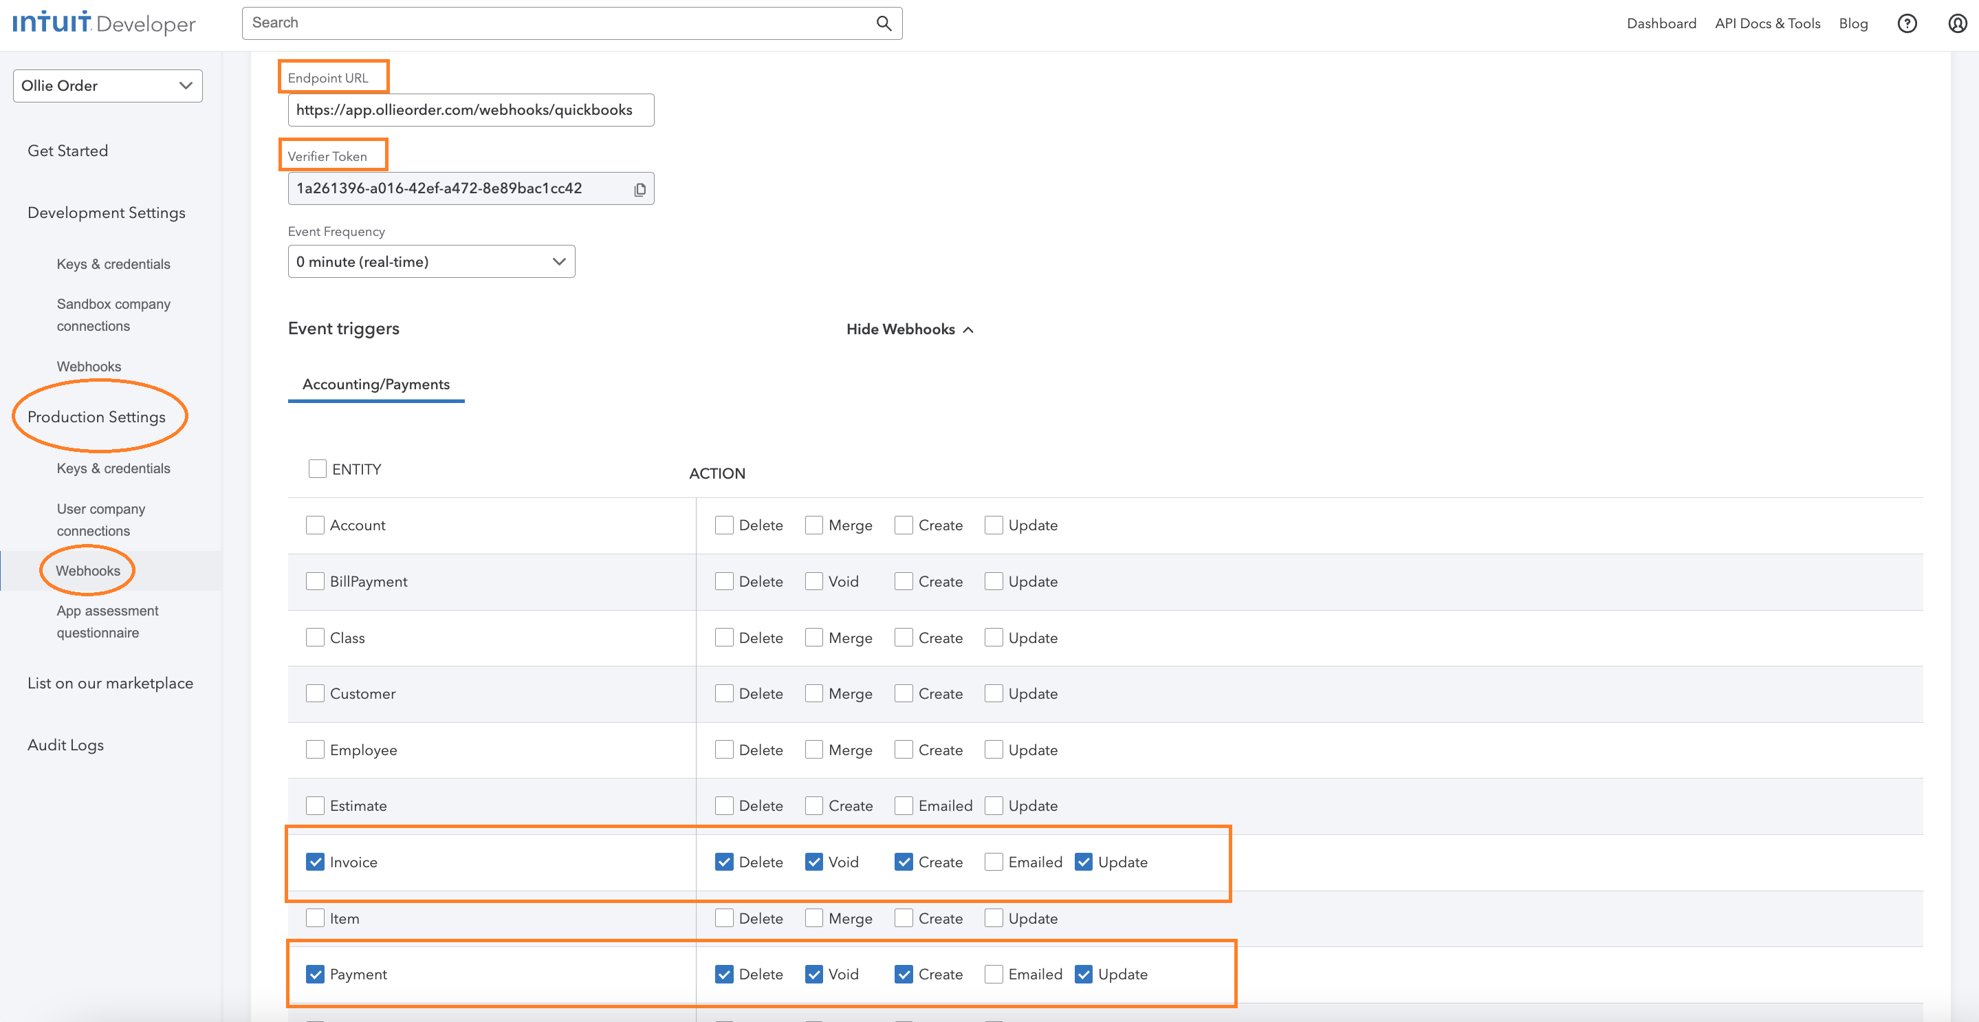Enable Emailed action for Invoice
This screenshot has width=1979, height=1022.
point(994,861)
